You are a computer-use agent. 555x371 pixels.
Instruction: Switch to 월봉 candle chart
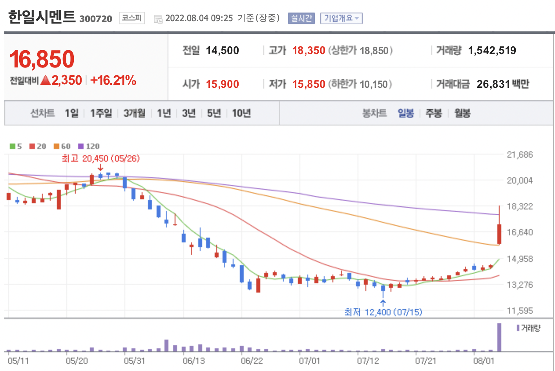pos(462,113)
